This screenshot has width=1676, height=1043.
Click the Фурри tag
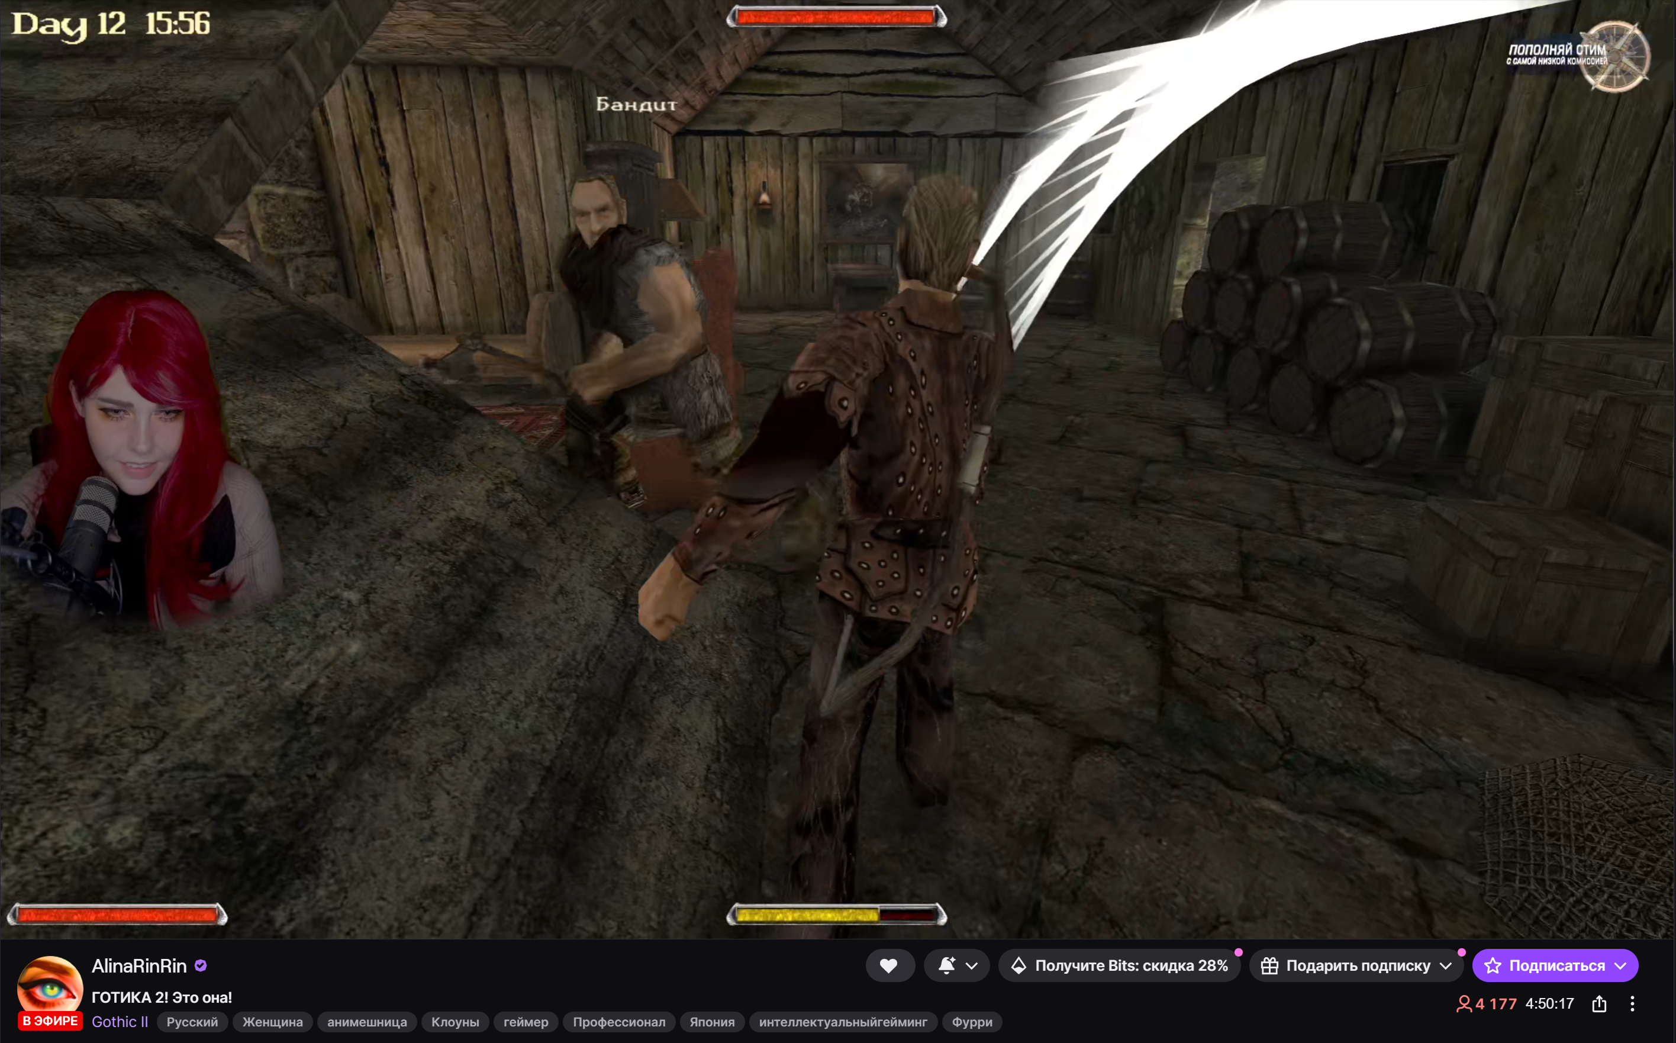pyautogui.click(x=972, y=1022)
